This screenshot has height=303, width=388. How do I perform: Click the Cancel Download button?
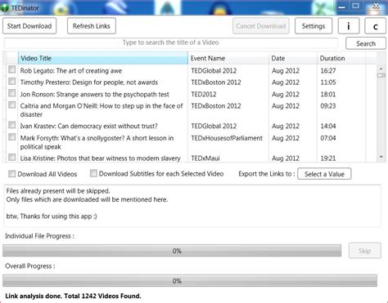261,26
